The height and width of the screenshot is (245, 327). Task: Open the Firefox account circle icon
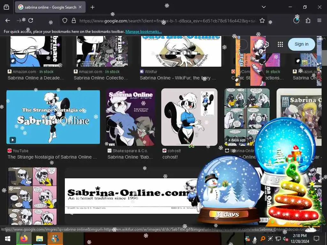pyautogui.click(x=296, y=20)
